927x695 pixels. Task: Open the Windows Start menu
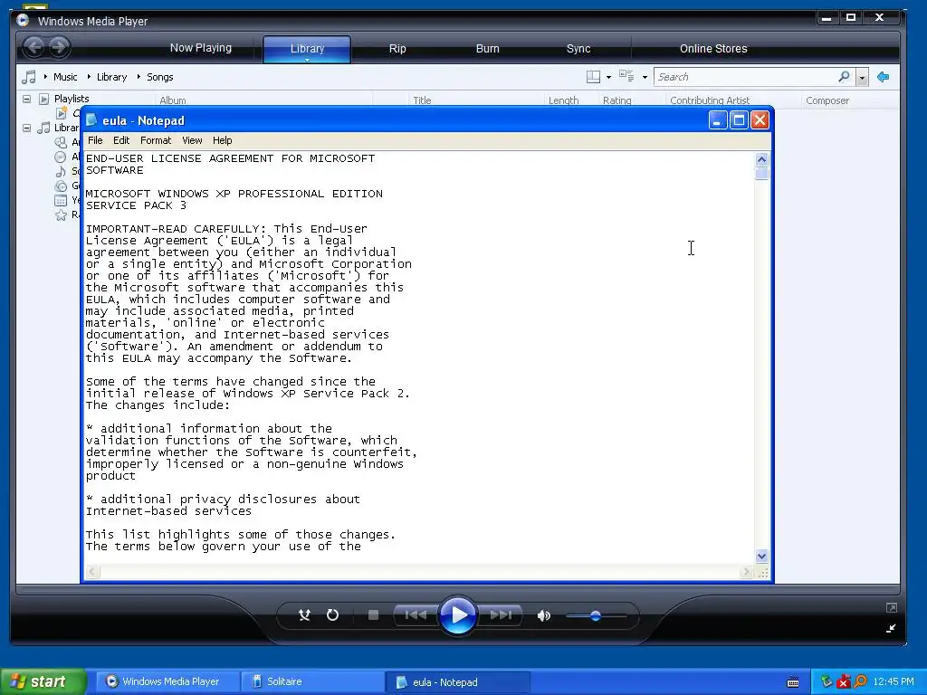(x=43, y=681)
